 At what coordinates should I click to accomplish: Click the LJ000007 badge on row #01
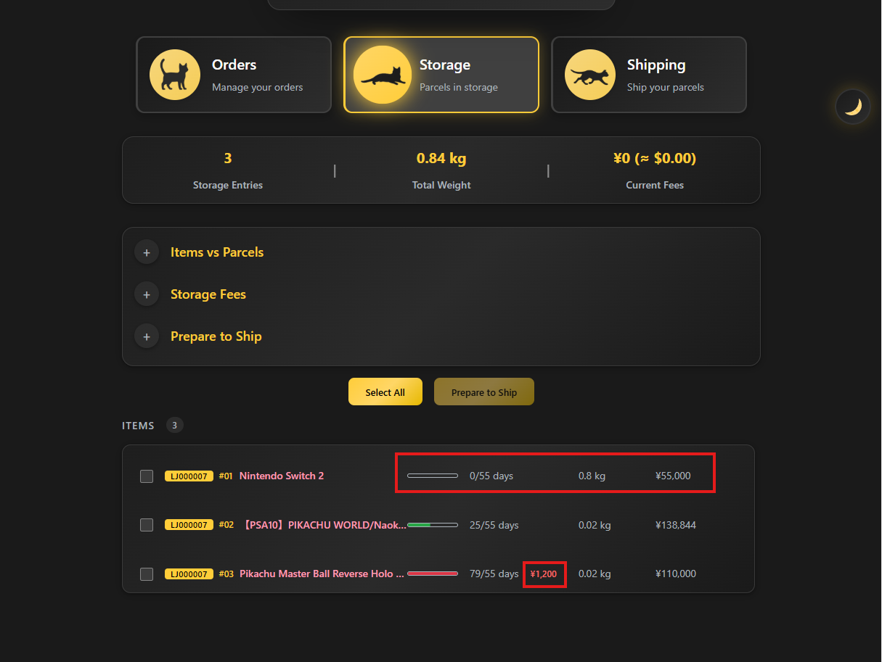[x=189, y=476]
